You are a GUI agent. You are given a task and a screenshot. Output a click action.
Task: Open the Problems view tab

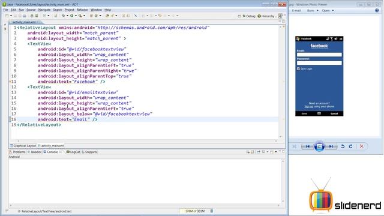(x=17, y=152)
